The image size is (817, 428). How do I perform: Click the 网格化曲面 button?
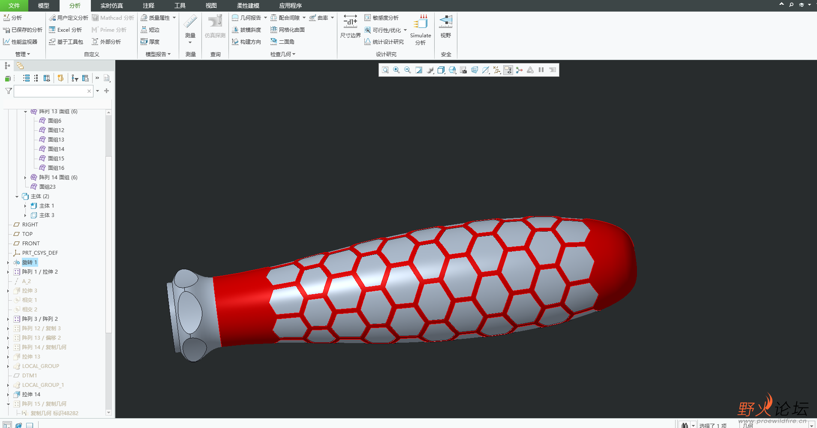[288, 30]
